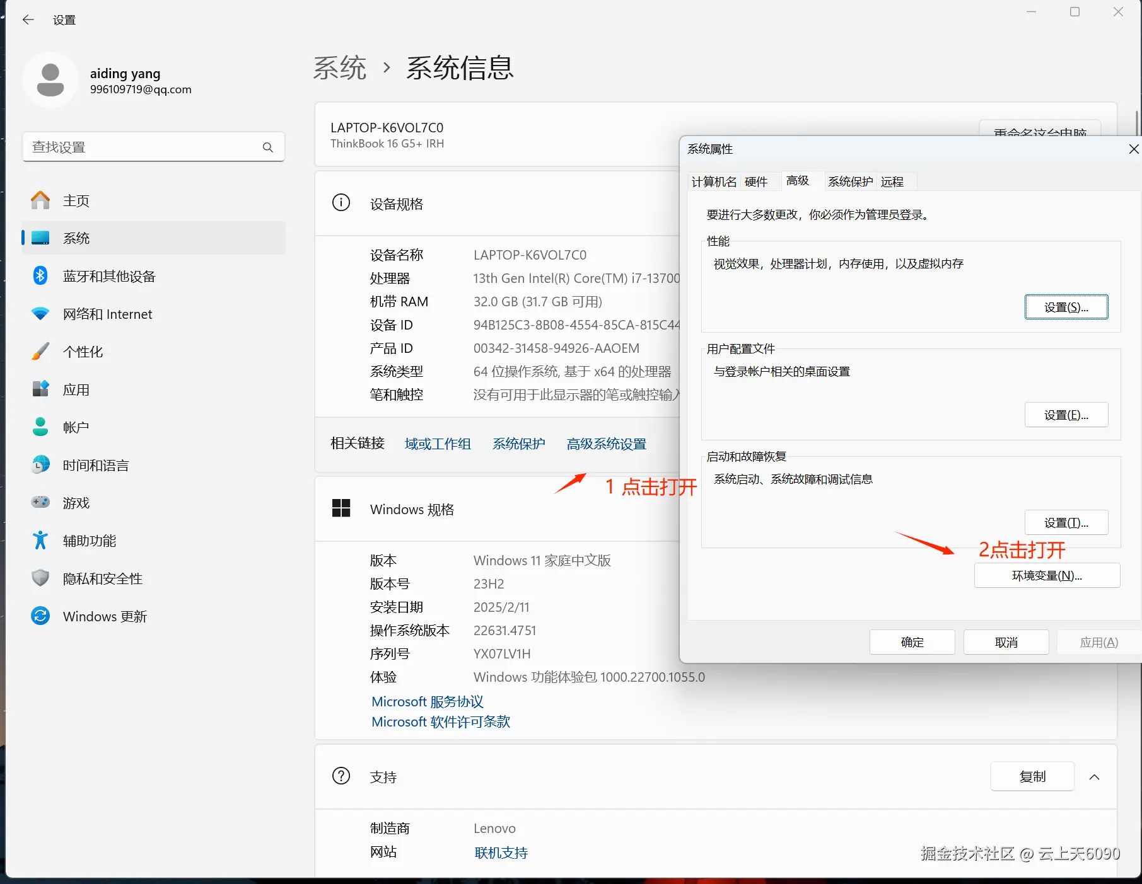
Task: Click the Bluetooth icon in sidebar
Action: click(40, 276)
